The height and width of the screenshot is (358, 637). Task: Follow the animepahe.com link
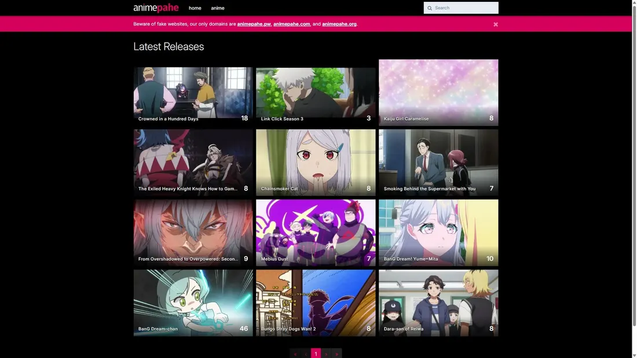tap(291, 24)
